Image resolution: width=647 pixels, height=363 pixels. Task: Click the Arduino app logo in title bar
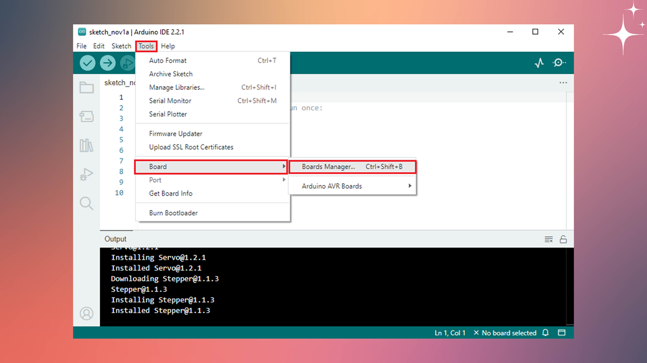(x=82, y=32)
